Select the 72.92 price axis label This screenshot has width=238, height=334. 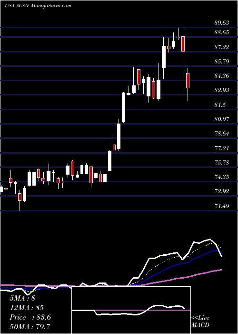[x=222, y=191]
